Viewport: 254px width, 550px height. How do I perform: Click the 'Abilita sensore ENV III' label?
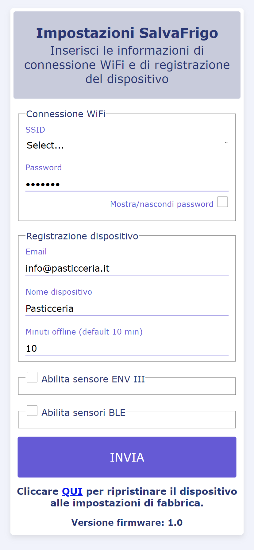[93, 379]
